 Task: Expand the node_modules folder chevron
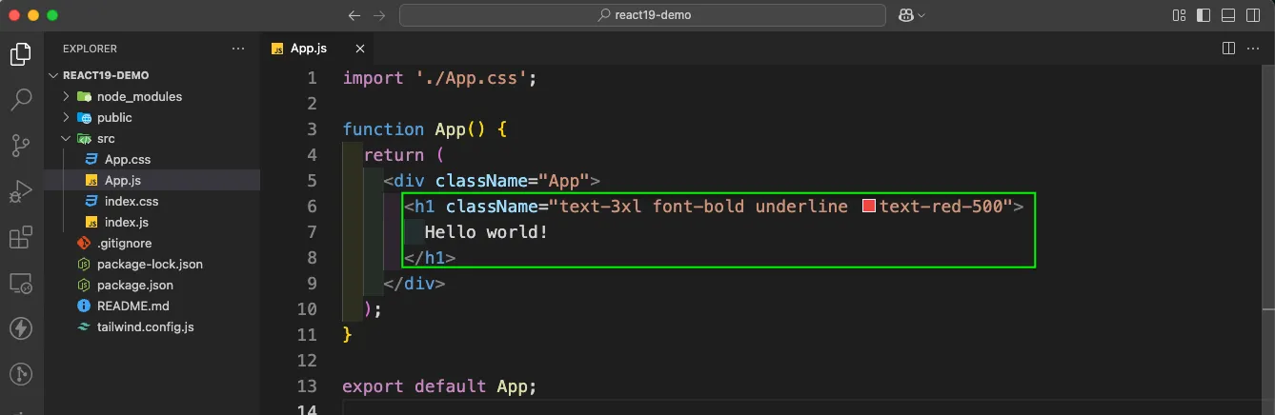(x=66, y=97)
